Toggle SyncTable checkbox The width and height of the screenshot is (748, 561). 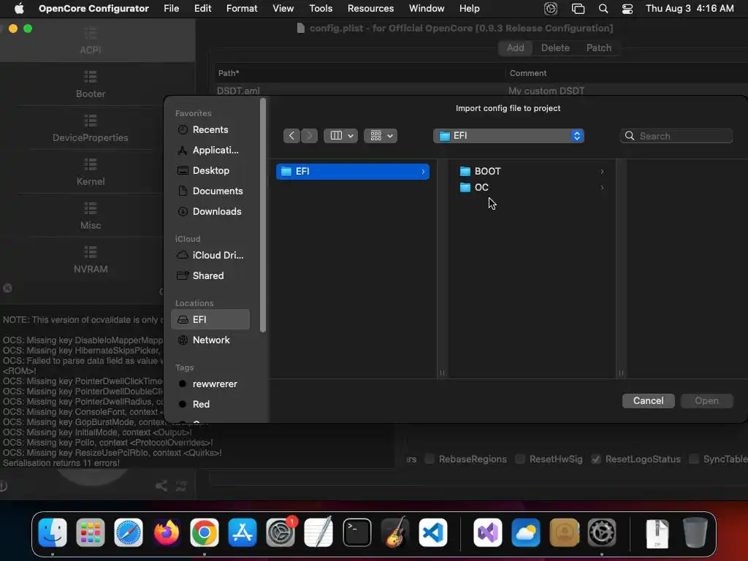(x=694, y=459)
